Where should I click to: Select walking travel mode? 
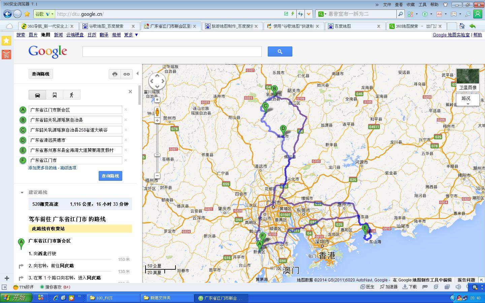point(71,95)
